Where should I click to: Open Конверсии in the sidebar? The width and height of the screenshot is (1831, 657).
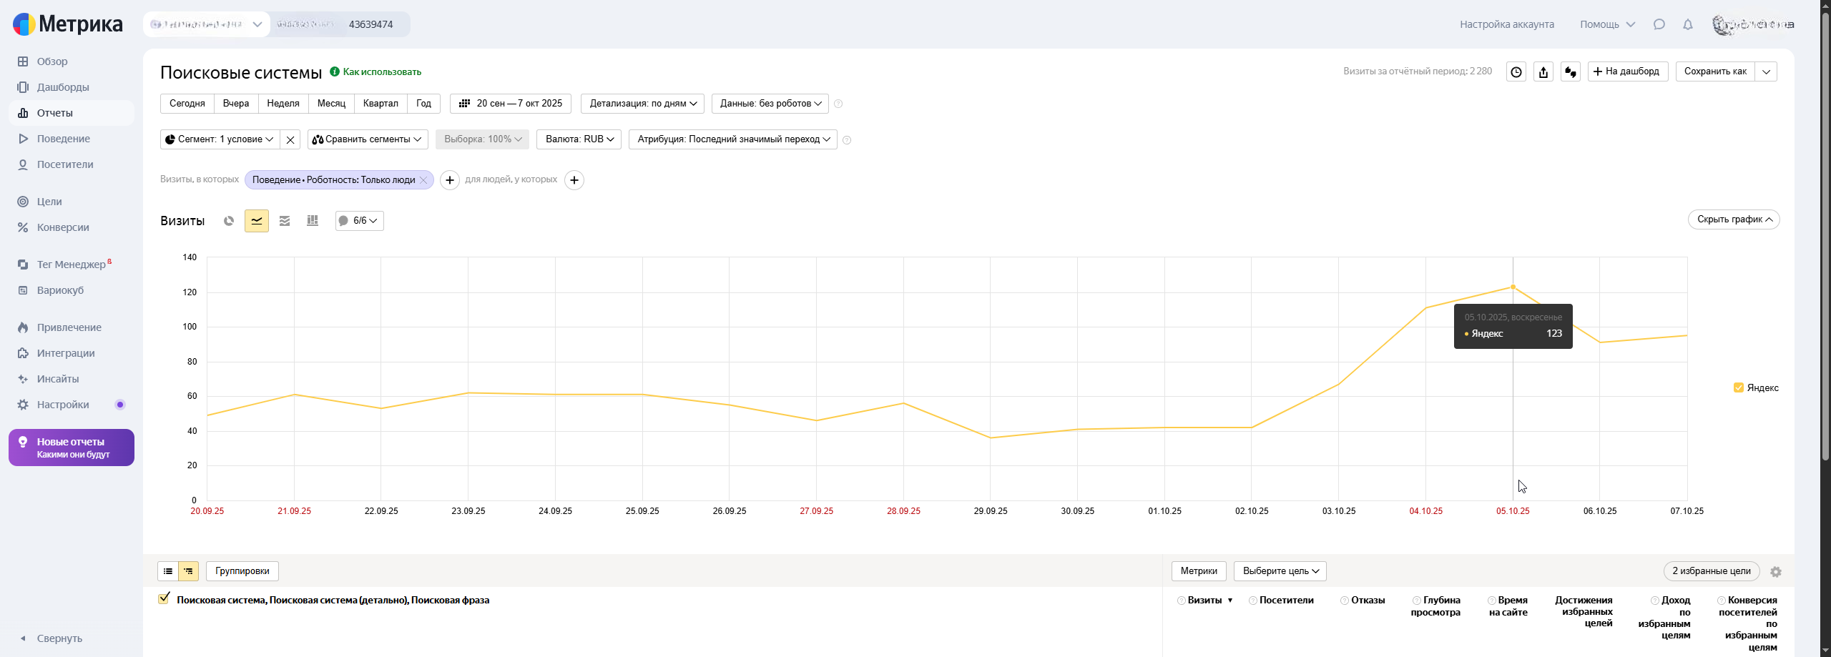click(x=63, y=227)
